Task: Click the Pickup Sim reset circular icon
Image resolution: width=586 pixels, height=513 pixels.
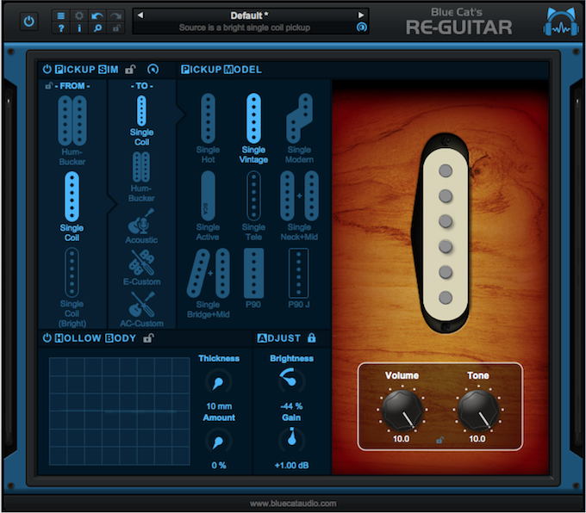Action: (x=153, y=70)
